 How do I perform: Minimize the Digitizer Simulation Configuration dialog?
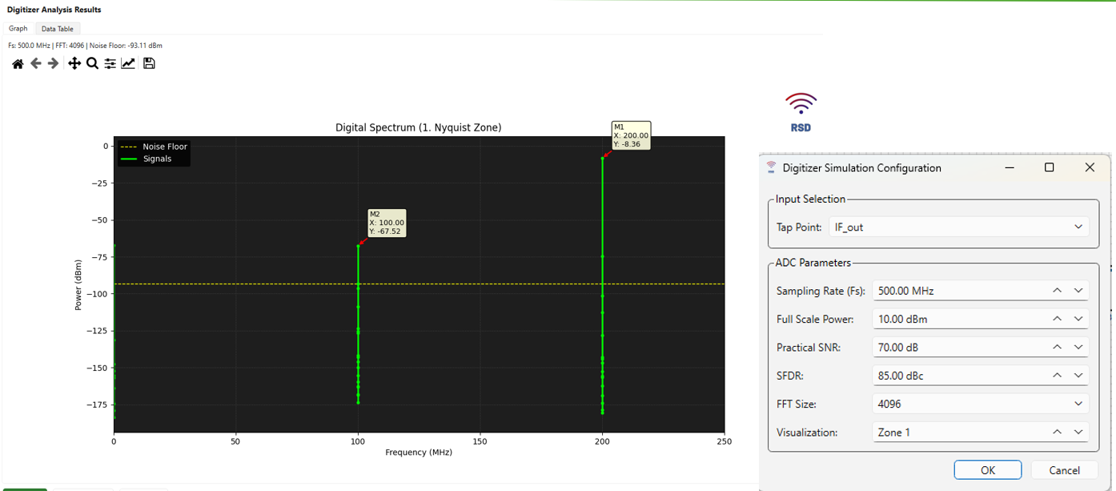click(x=1010, y=167)
